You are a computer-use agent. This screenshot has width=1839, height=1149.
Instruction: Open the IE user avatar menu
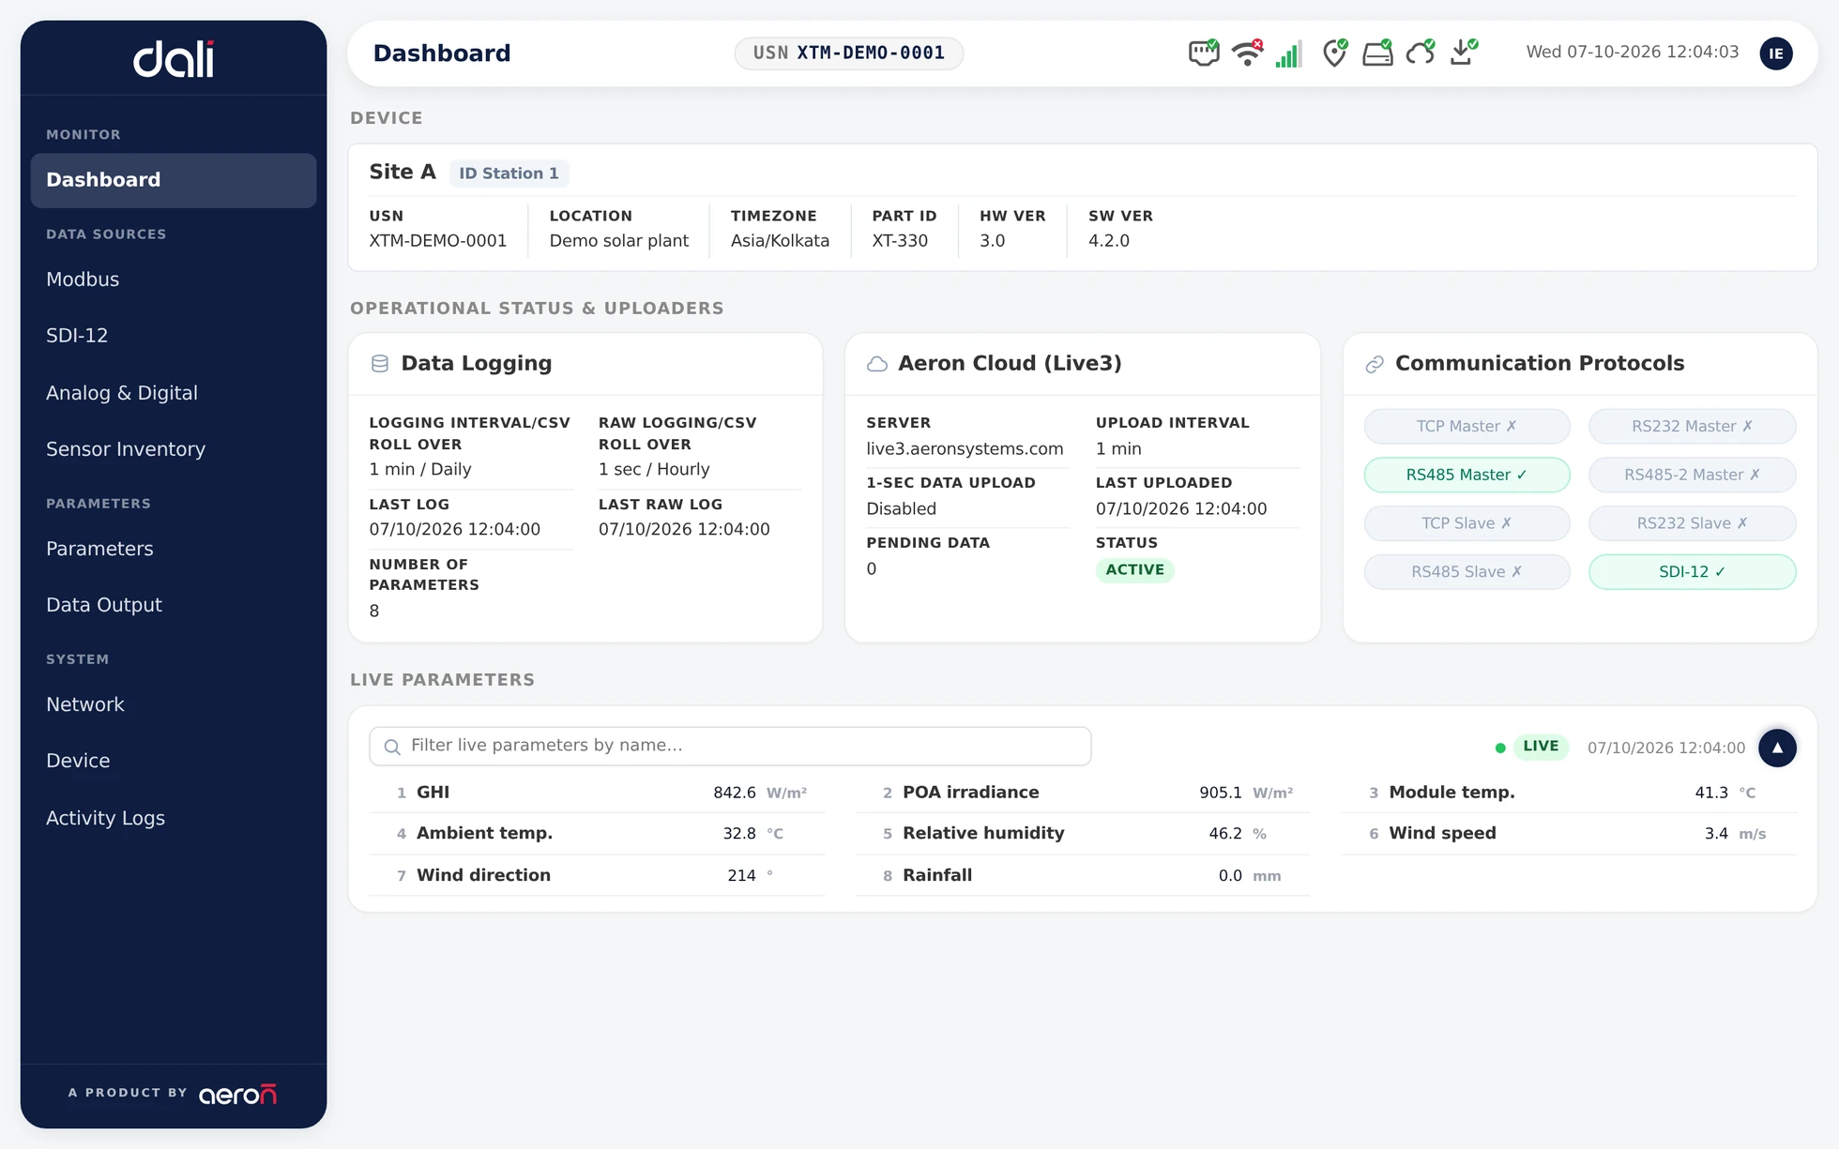click(1776, 53)
